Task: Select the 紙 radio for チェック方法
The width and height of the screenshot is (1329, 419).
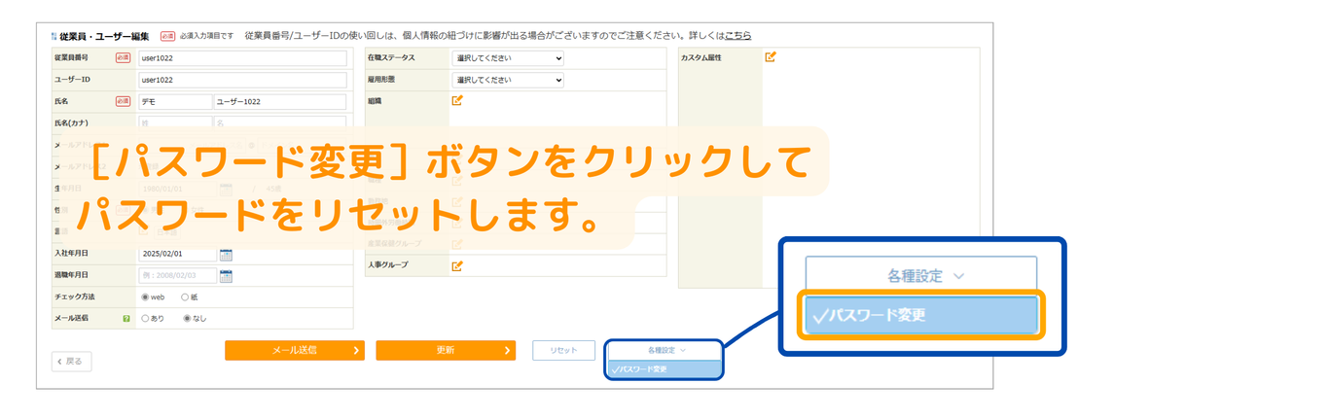Action: [185, 297]
